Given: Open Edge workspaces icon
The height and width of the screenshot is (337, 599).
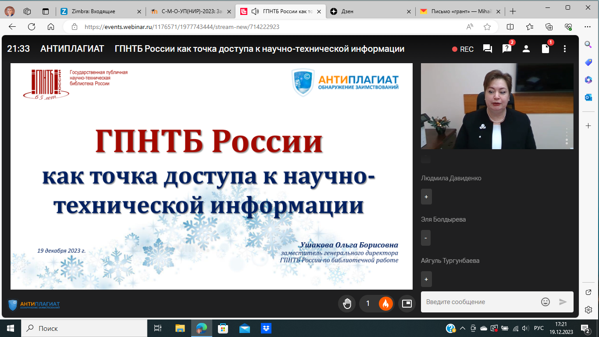Looking at the screenshot, I should click(x=27, y=11).
